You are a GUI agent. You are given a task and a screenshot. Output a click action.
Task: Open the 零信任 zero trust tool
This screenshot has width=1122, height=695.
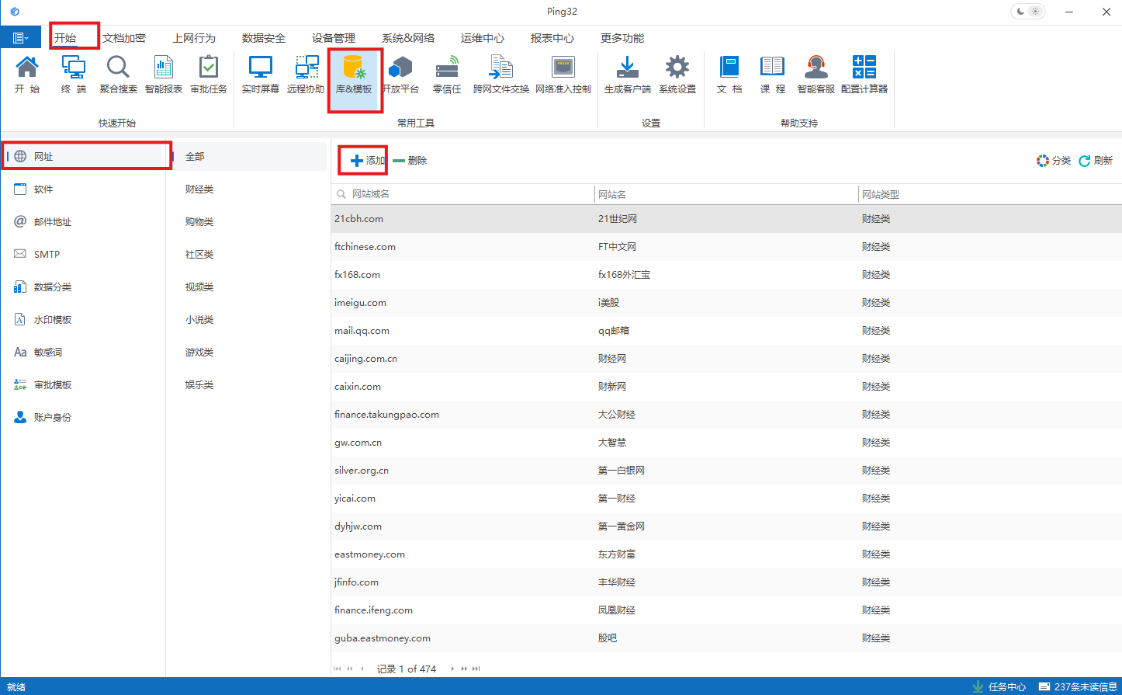pos(447,75)
